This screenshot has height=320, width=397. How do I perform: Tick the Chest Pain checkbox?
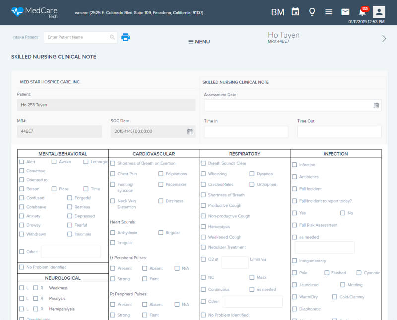click(113, 174)
